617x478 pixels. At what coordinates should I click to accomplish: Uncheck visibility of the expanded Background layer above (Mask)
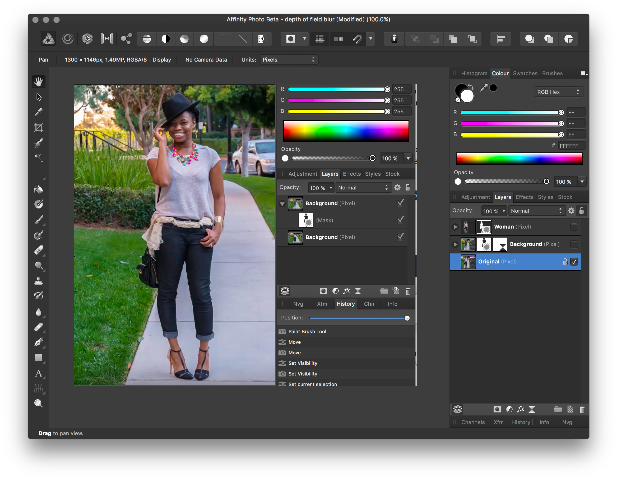[x=400, y=203]
